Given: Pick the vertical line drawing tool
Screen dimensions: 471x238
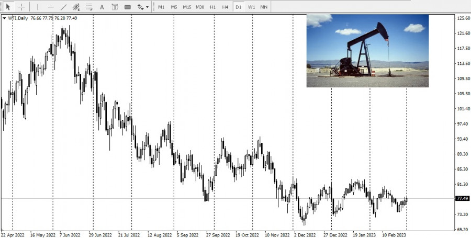Looking at the screenshot, I should pyautogui.click(x=38, y=7).
